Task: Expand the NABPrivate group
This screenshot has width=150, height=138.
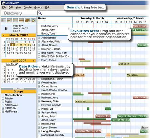Action: (x=3, y=105)
